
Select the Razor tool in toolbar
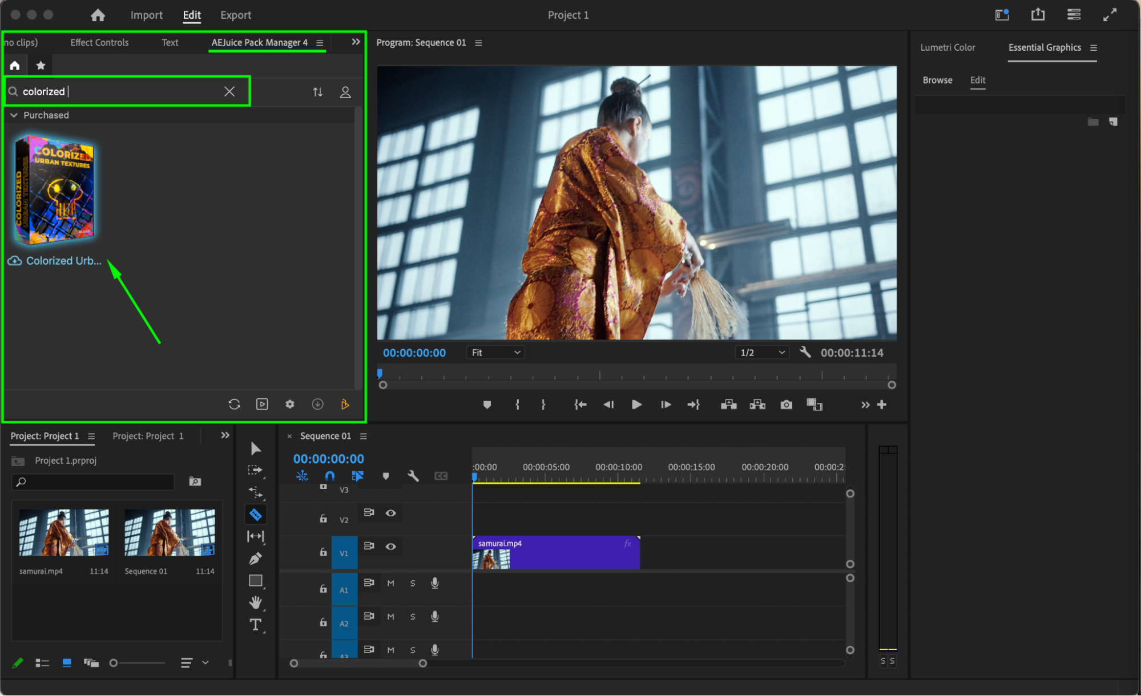click(x=255, y=515)
